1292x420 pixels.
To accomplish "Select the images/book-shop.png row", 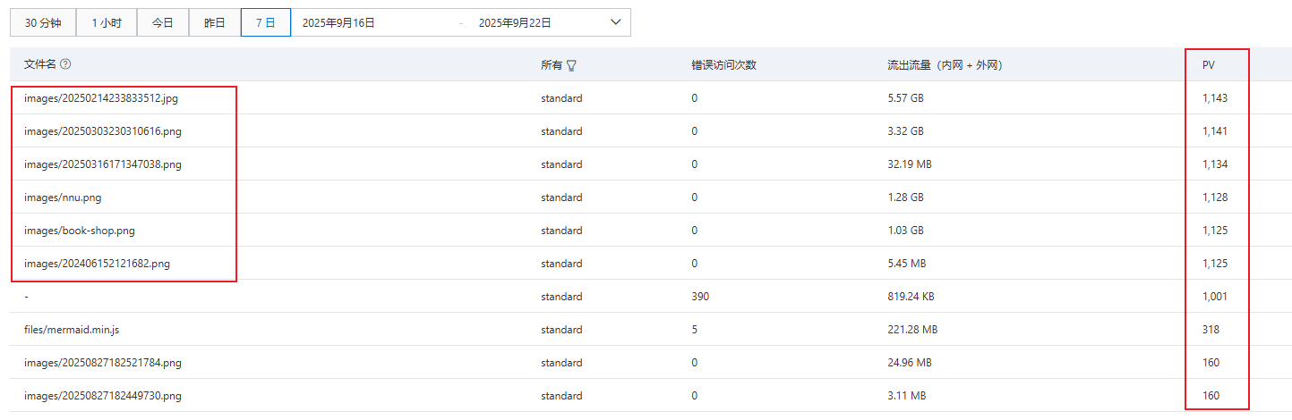I will pos(79,231).
